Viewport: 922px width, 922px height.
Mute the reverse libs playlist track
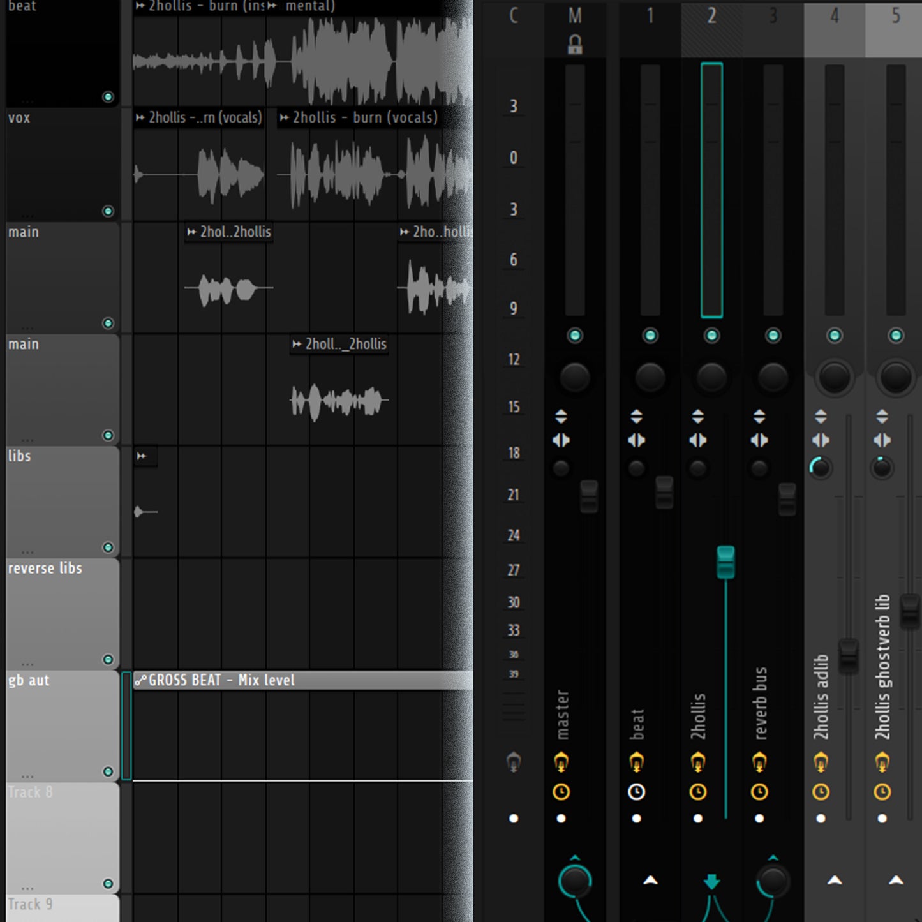tap(108, 660)
